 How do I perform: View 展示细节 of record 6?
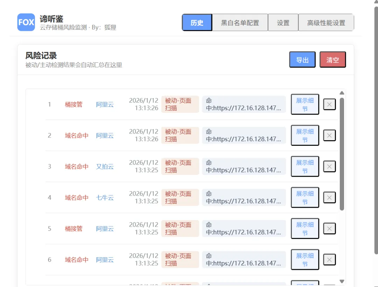point(305,260)
